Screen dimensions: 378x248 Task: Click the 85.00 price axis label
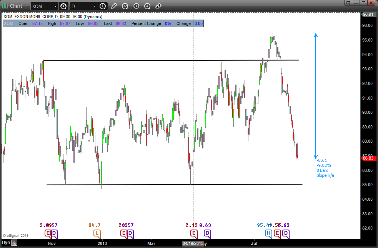coord(367,185)
